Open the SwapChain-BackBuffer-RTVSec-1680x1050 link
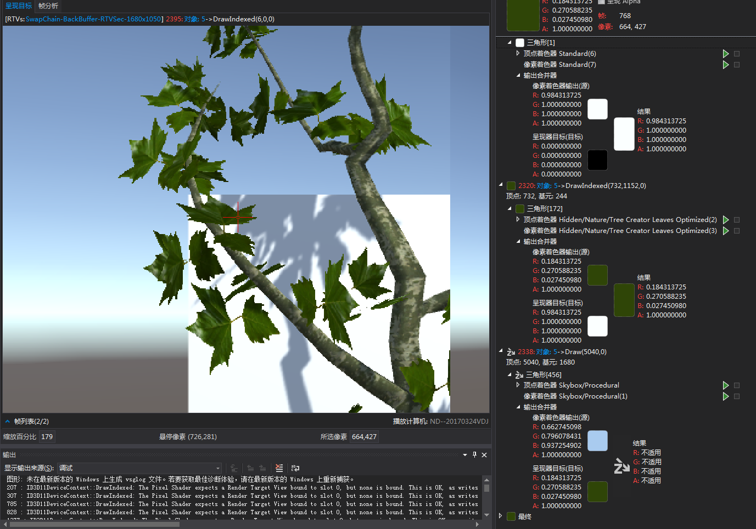The image size is (756, 529). (x=93, y=19)
